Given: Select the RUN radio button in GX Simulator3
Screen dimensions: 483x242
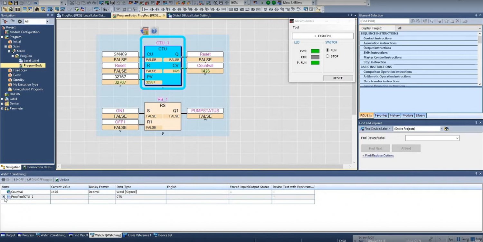Looking at the screenshot, I should [328, 50].
